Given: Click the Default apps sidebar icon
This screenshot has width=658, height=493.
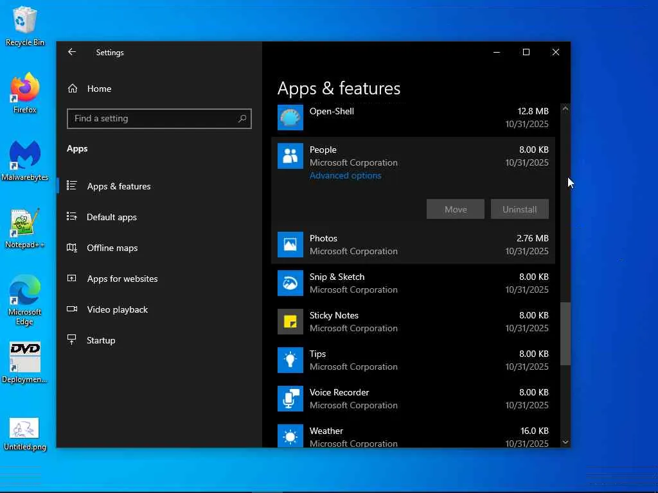Looking at the screenshot, I should click(x=72, y=216).
